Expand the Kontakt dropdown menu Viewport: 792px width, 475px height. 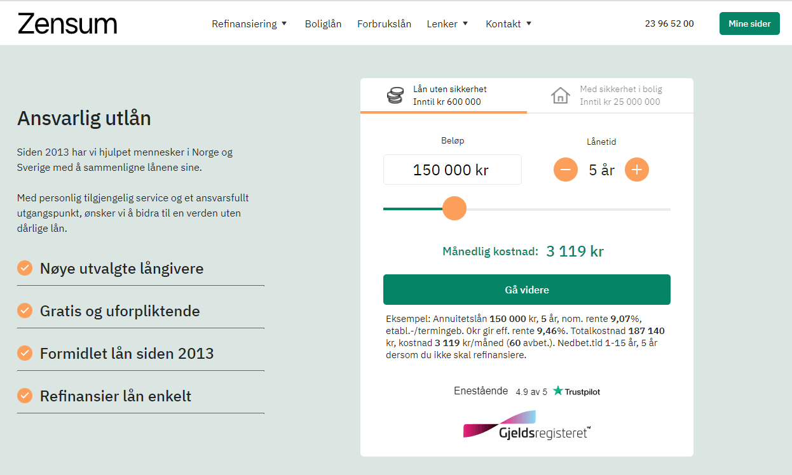pos(509,23)
